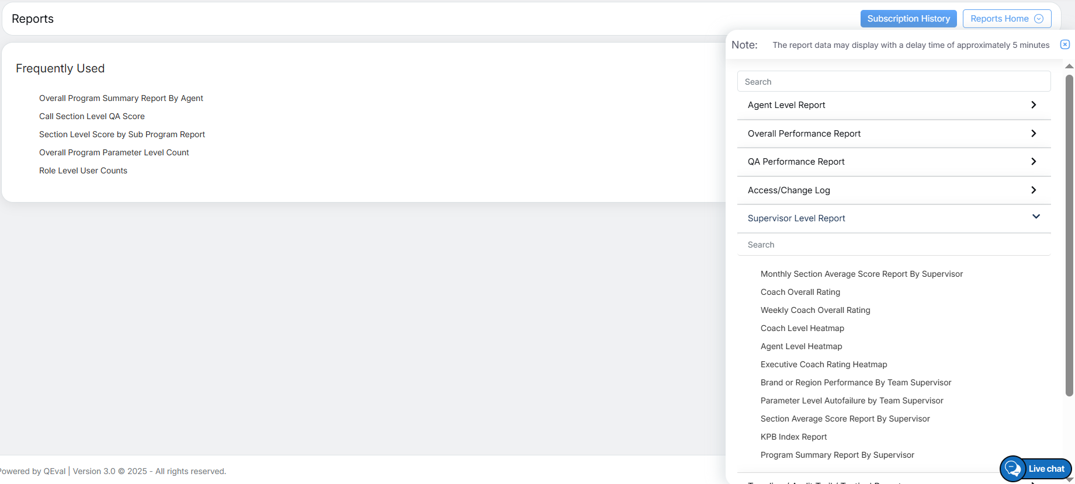Image resolution: width=1075 pixels, height=484 pixels.
Task: Open Role Level User Counts report
Action: 83,170
